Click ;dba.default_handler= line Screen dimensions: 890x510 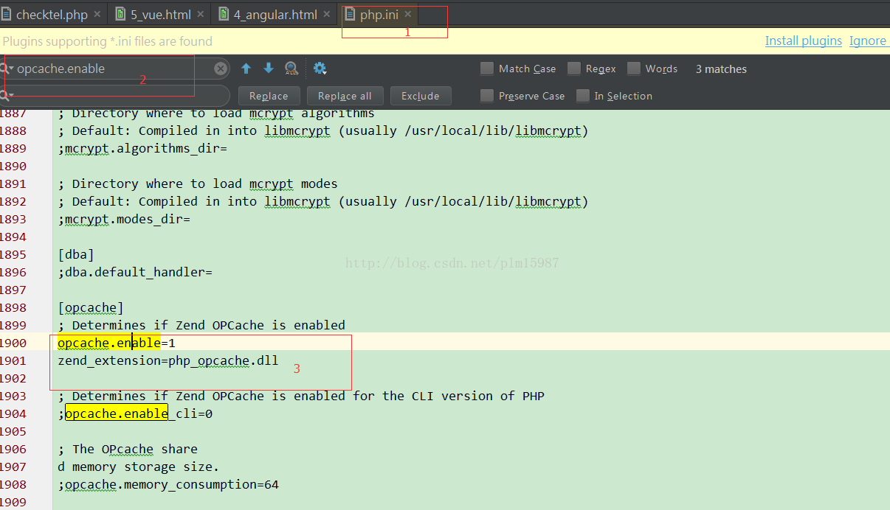(135, 272)
